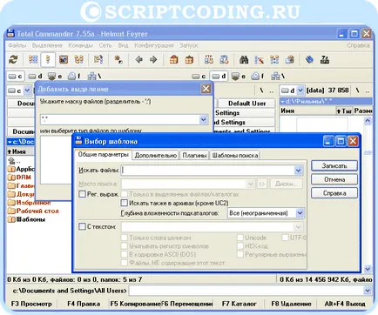The width and height of the screenshot is (378, 315).
Task: Select CD drive f in right drive bar
Action: [x=257, y=77]
